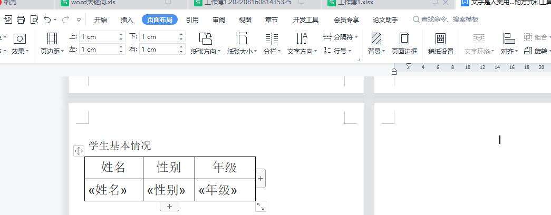Open the 插入 ribbon tab
The height and width of the screenshot is (215, 551).
(127, 19)
